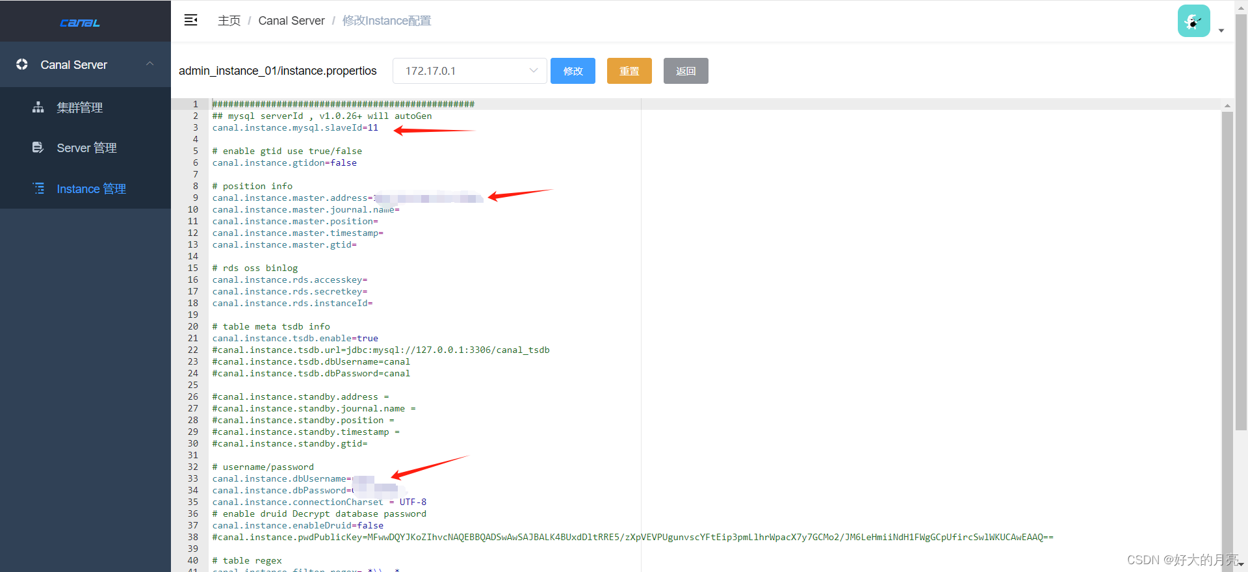Click the orange 重置 button
The image size is (1248, 572).
629,71
